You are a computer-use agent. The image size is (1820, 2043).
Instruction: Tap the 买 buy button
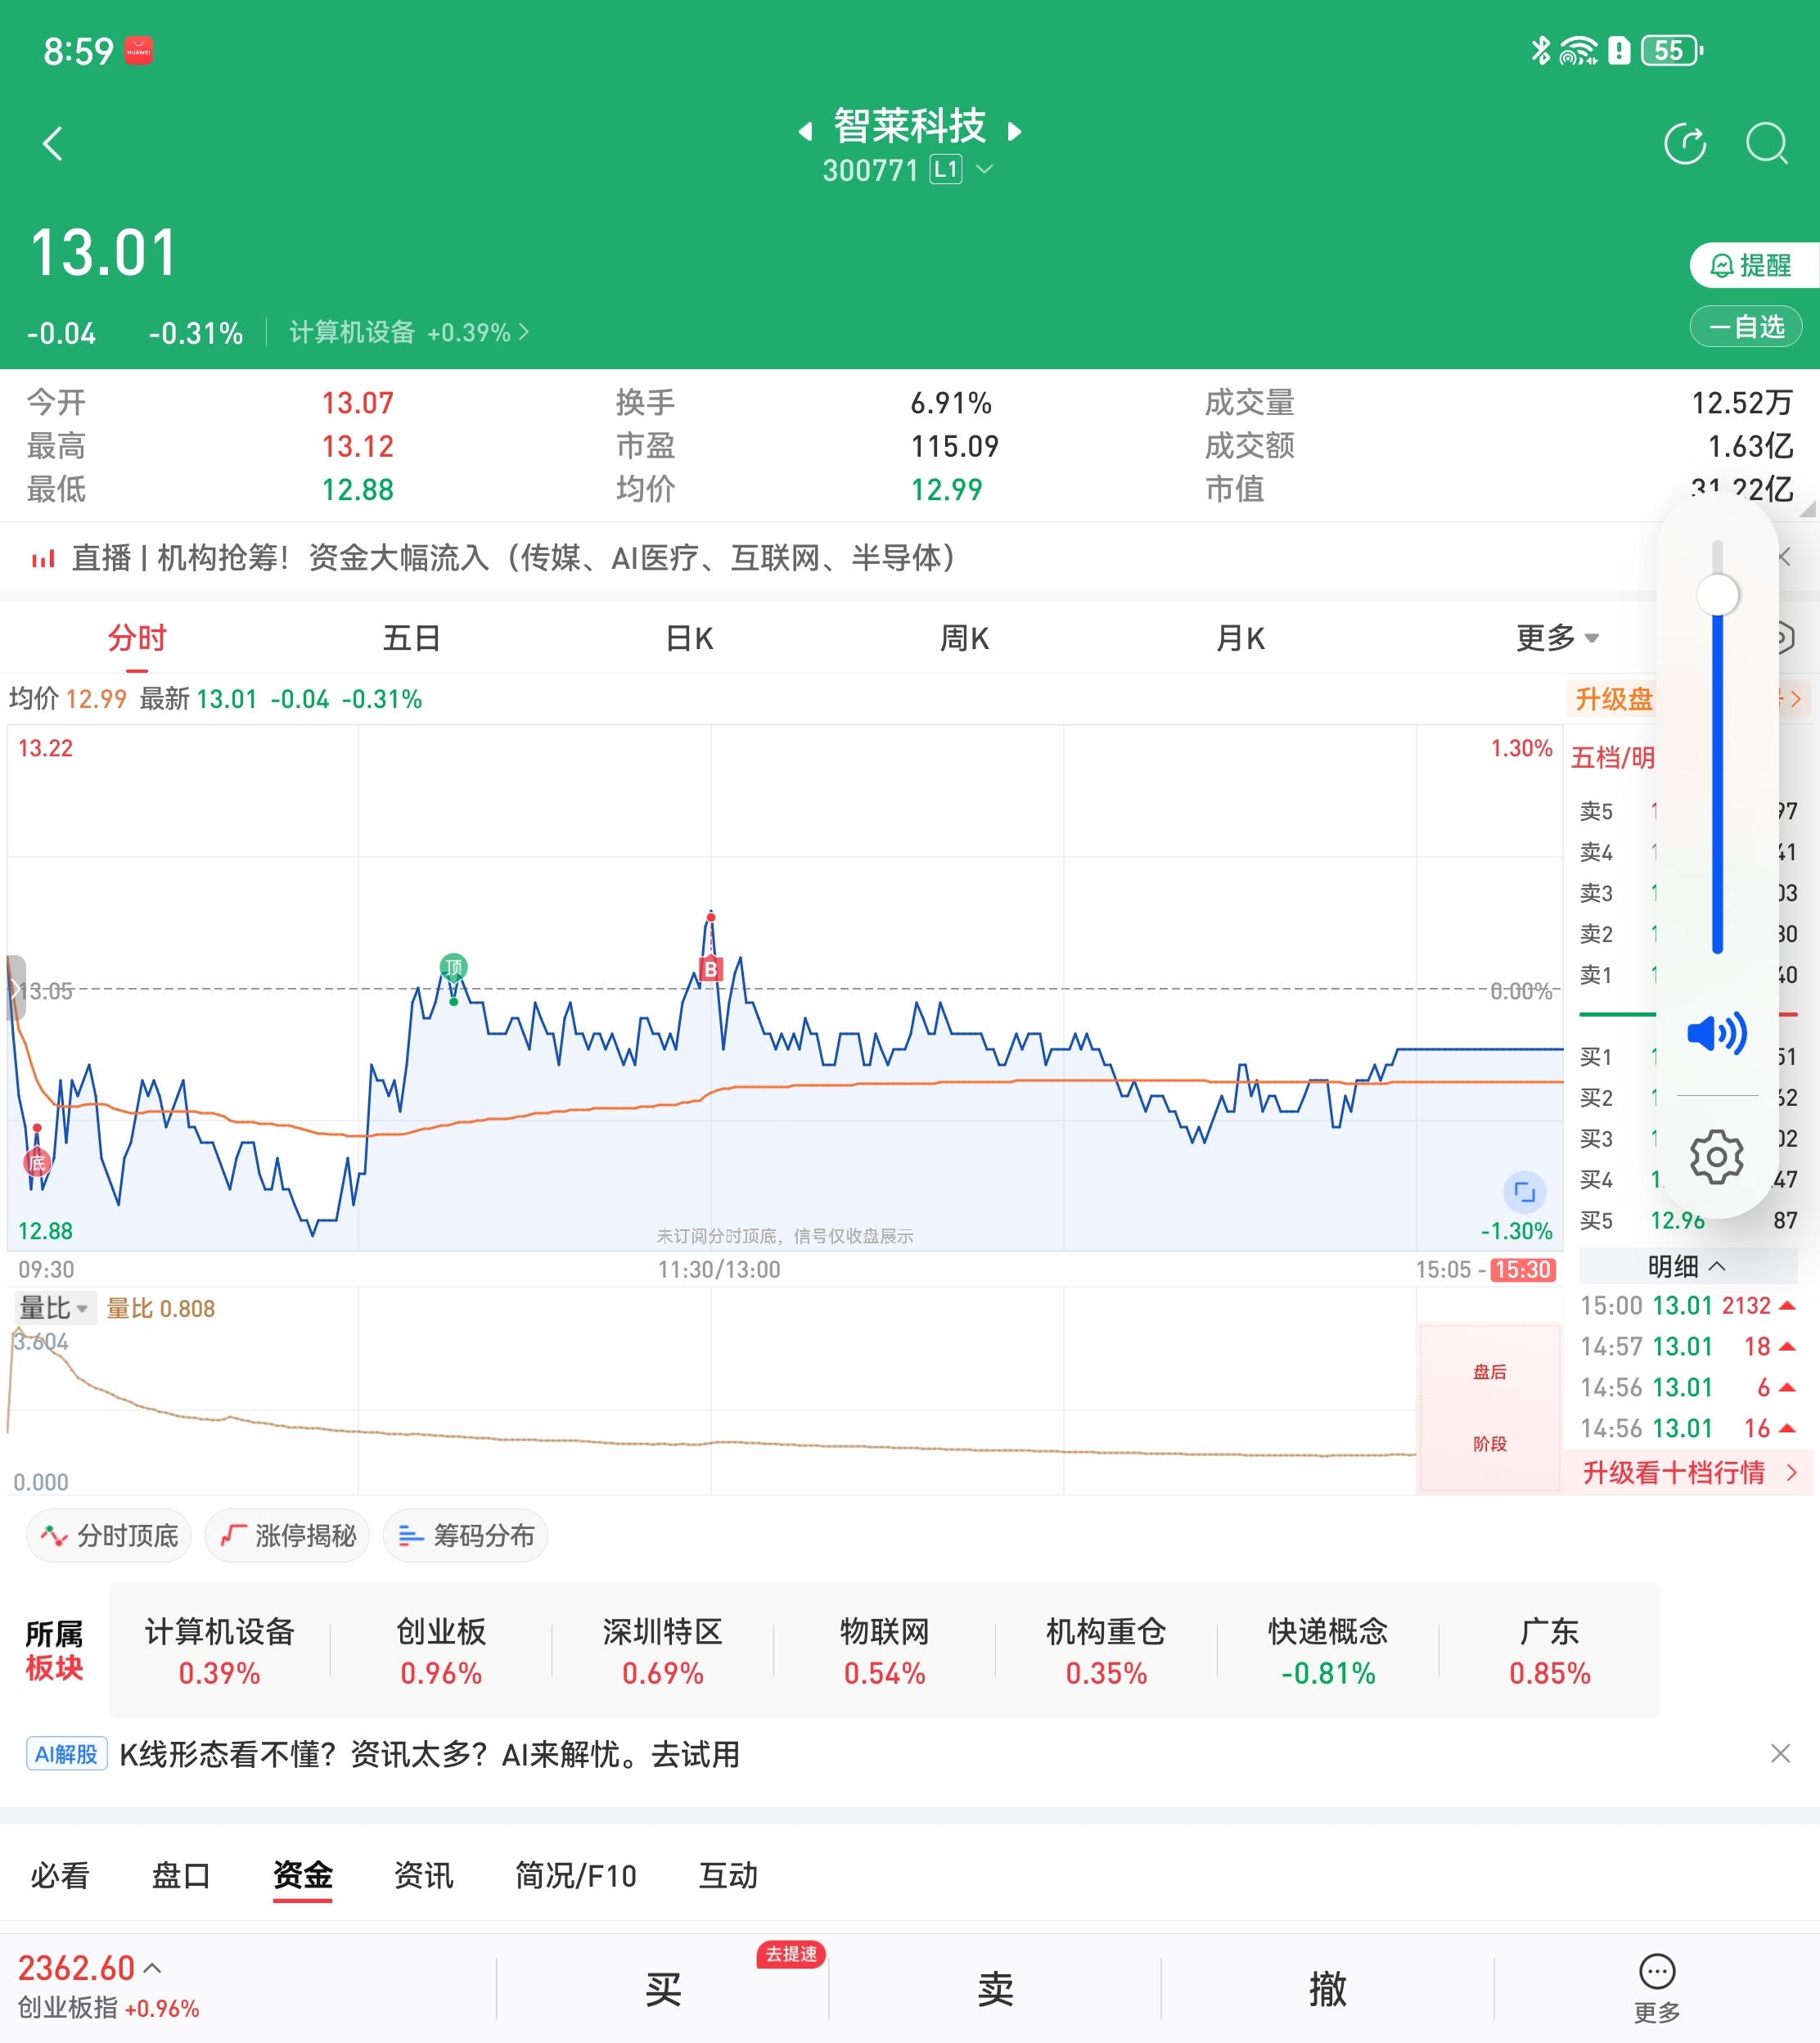point(663,1989)
